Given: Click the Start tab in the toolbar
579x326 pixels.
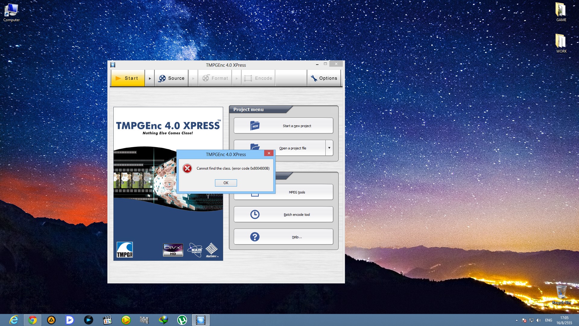Looking at the screenshot, I should [x=128, y=78].
